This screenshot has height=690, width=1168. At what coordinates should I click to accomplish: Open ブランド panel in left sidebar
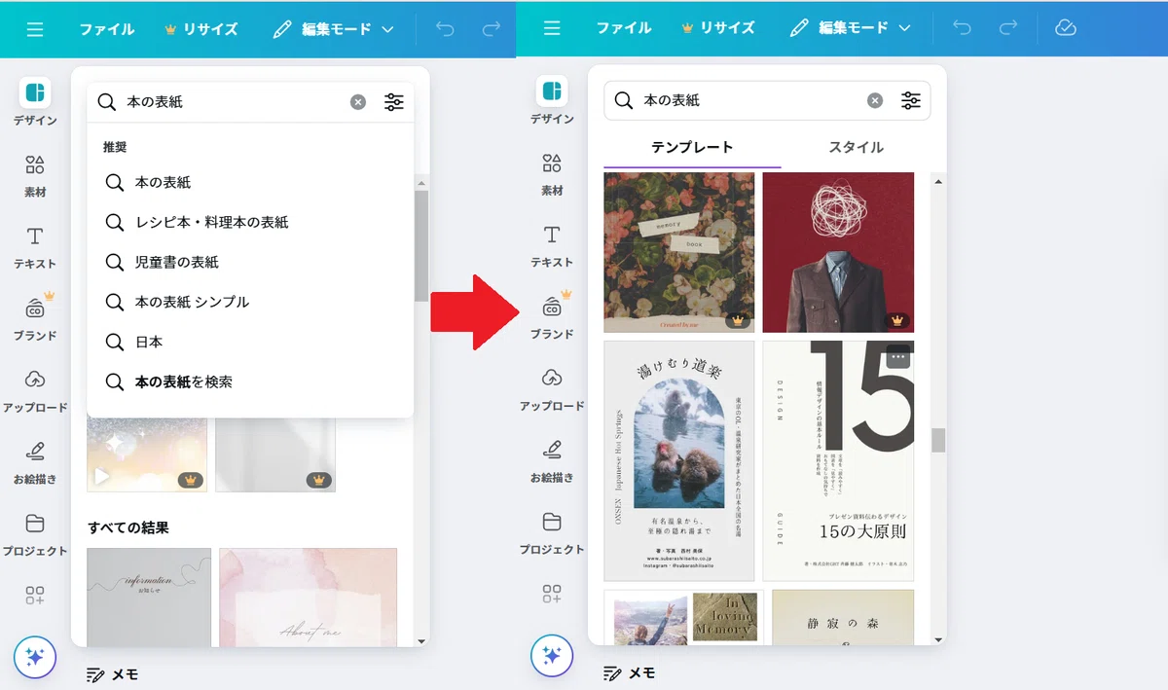click(35, 318)
